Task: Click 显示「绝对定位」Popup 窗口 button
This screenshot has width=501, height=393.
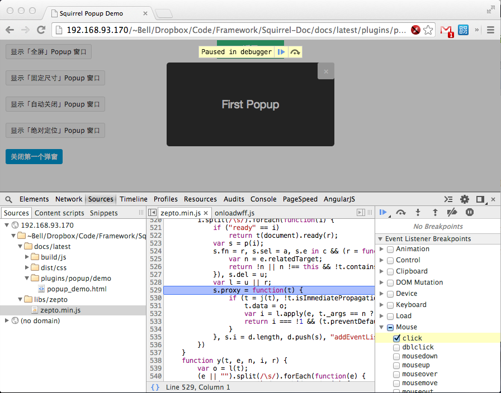Action: pyautogui.click(x=55, y=130)
